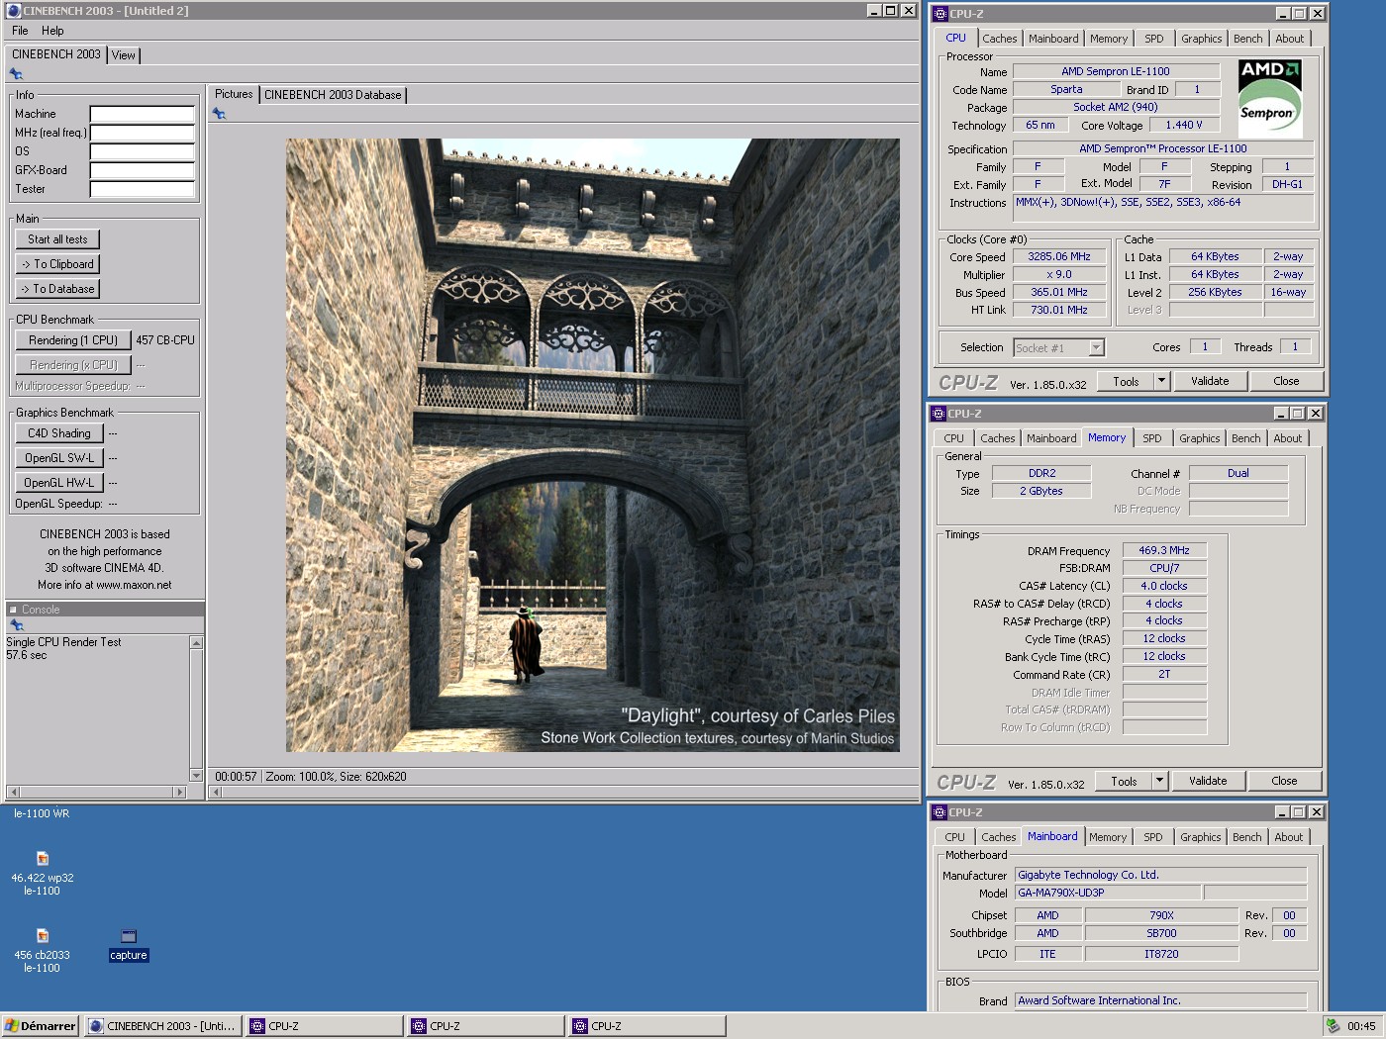Image resolution: width=1386 pixels, height=1039 pixels.
Task: Click the MHz (real freq.) input field
Action: coord(143,133)
